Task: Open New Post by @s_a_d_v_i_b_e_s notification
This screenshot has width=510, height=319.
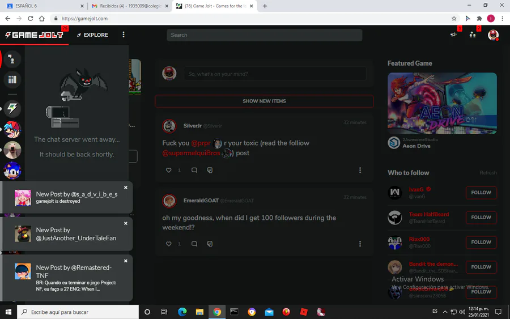Action: 67,197
